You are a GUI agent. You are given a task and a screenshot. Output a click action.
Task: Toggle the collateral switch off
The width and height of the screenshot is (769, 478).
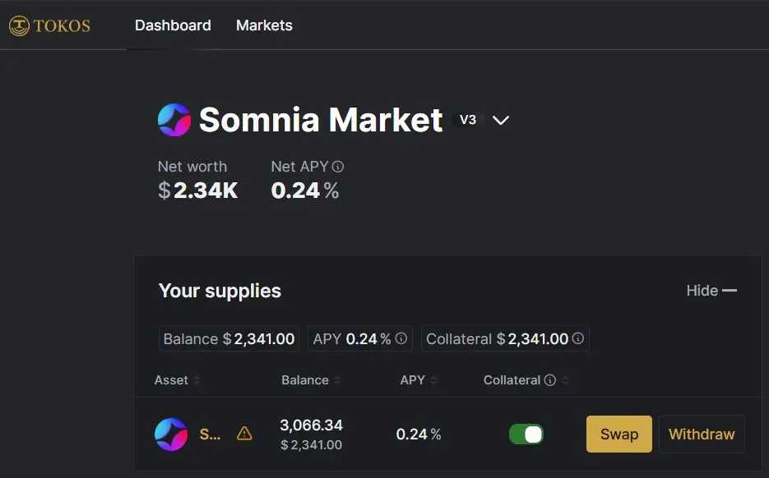(526, 434)
